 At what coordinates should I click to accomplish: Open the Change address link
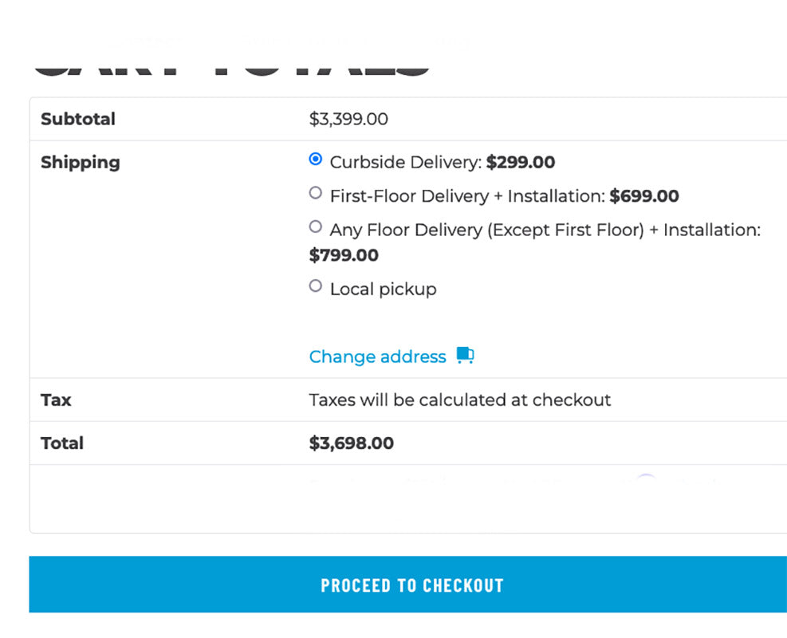click(x=377, y=356)
